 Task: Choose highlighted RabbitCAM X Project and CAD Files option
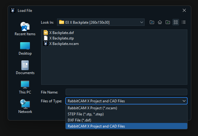pyautogui.click(x=126, y=126)
